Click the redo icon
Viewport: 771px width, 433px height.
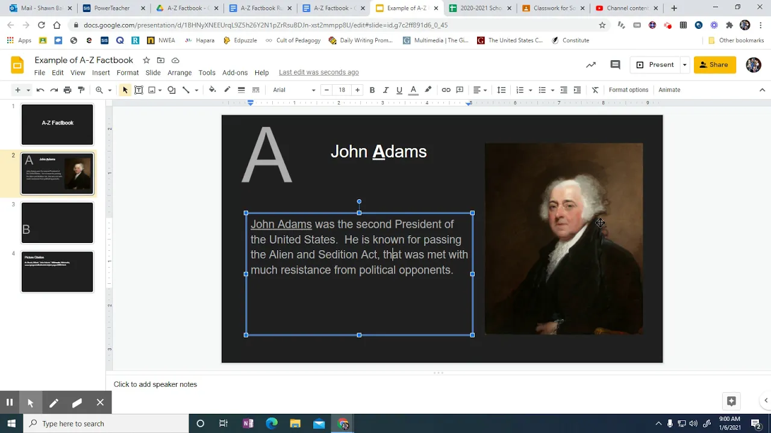click(x=54, y=90)
